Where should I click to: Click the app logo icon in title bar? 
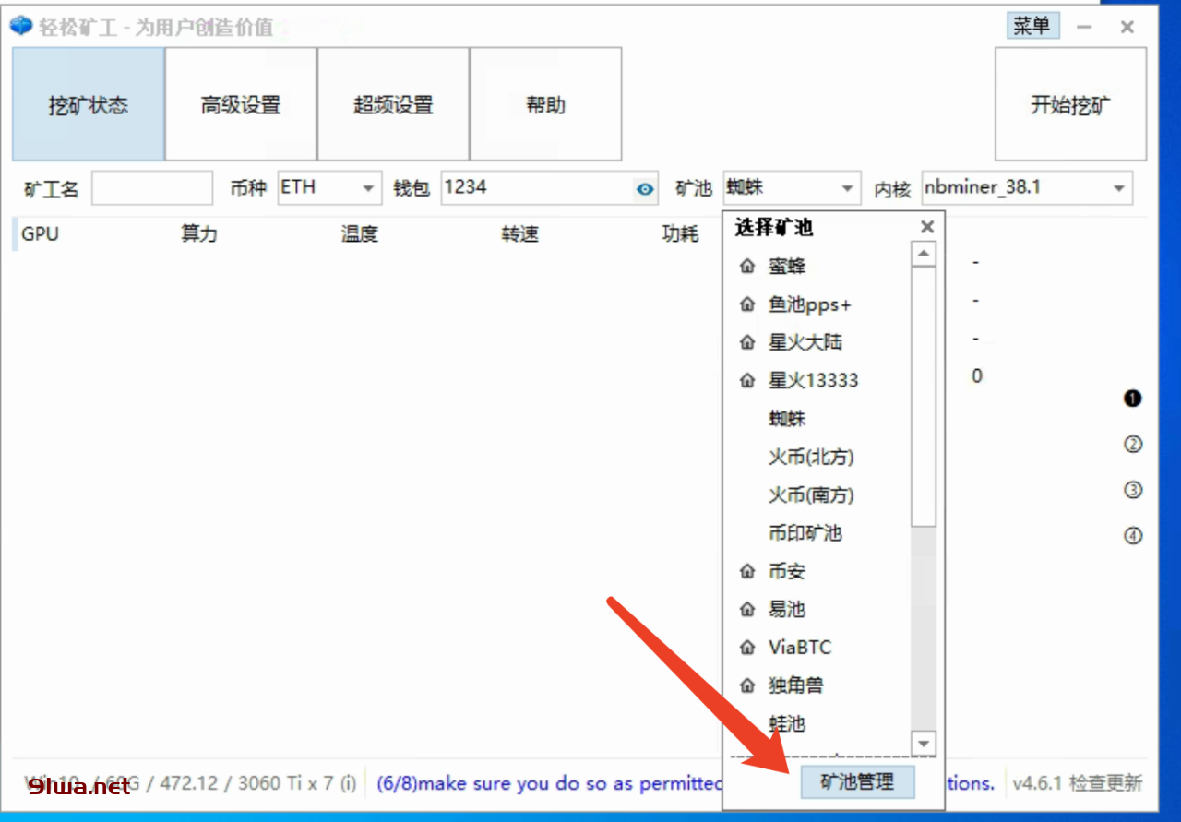click(21, 26)
